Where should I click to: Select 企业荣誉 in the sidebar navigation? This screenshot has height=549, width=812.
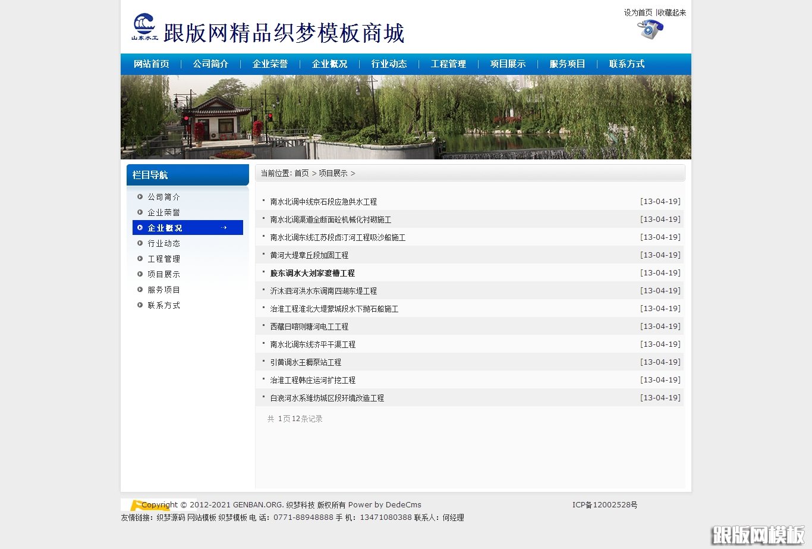click(x=163, y=212)
